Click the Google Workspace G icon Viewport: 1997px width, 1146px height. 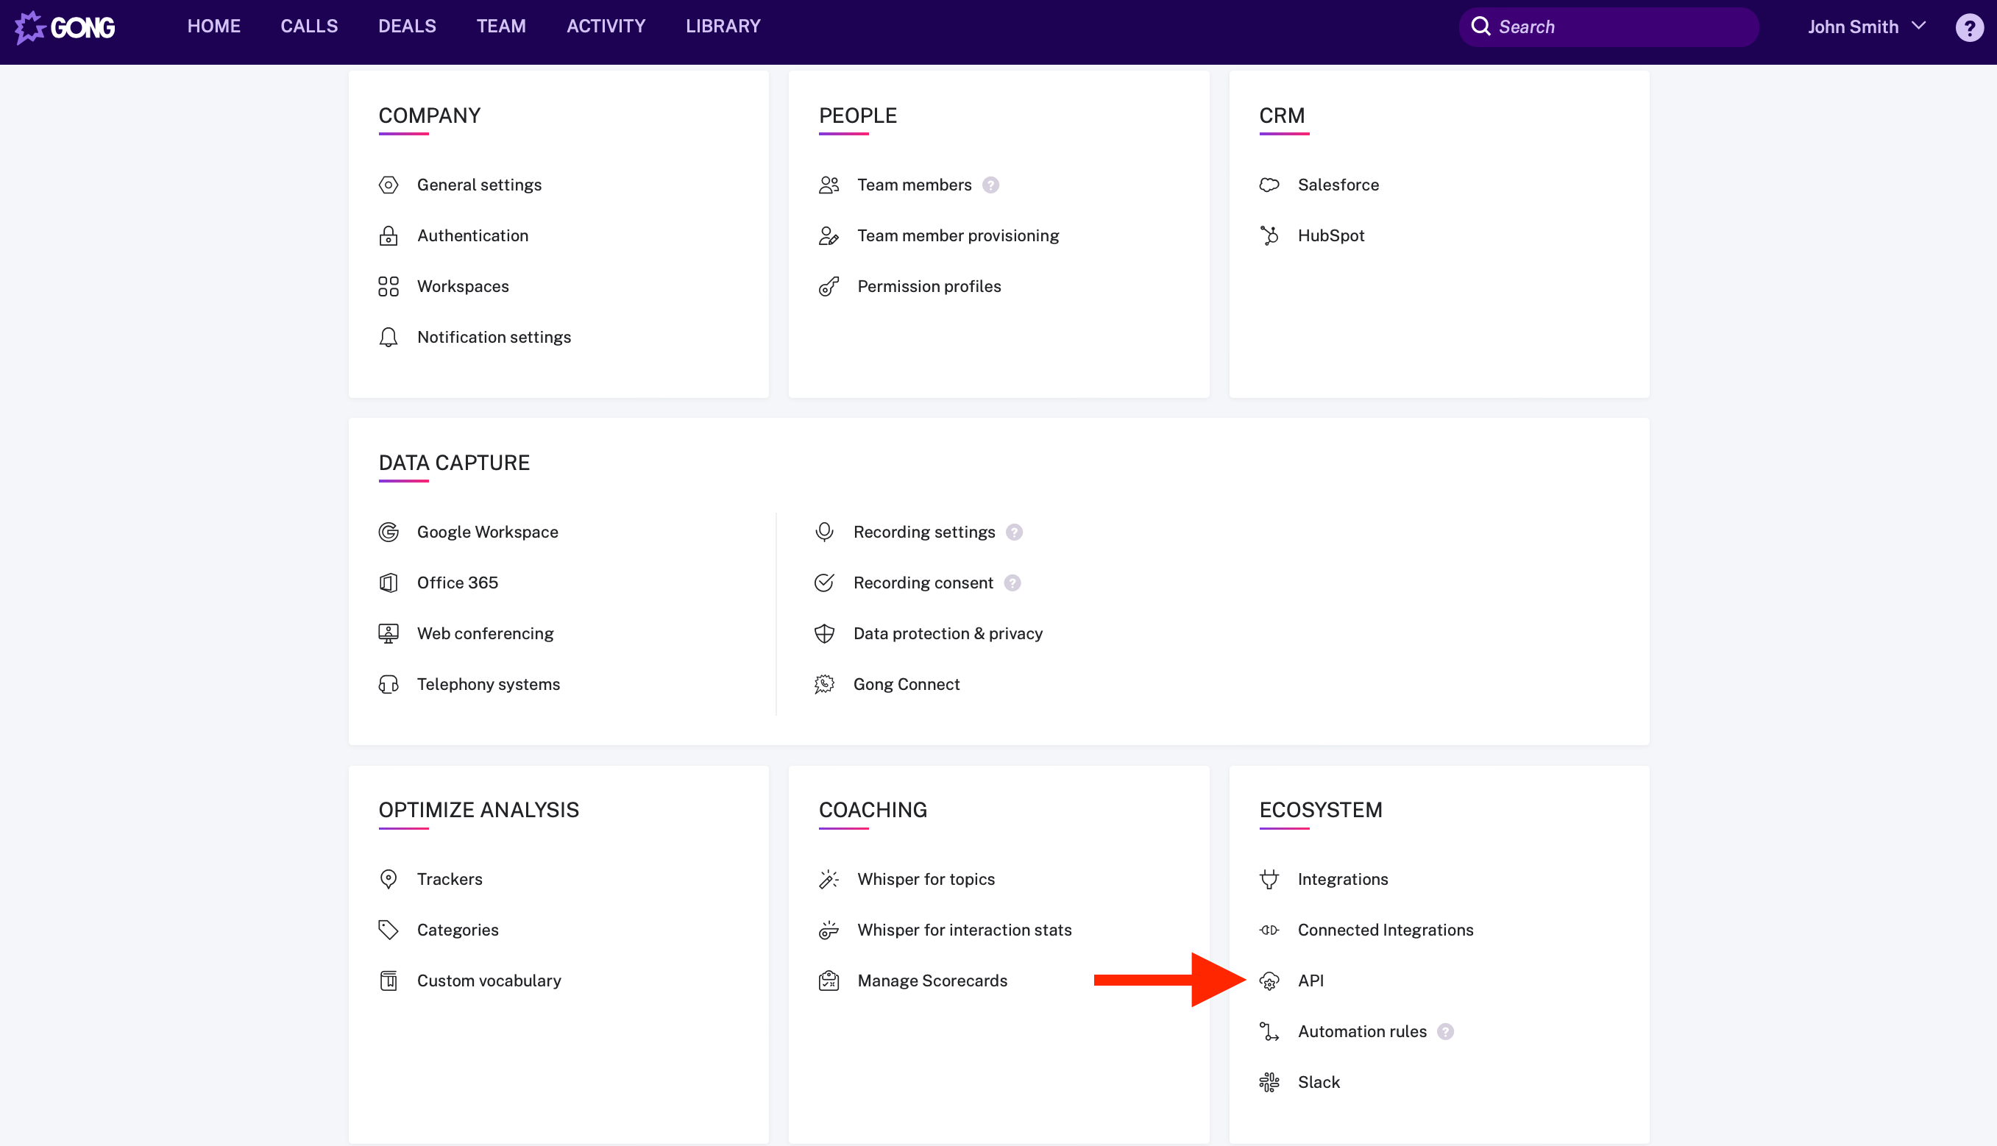click(388, 532)
